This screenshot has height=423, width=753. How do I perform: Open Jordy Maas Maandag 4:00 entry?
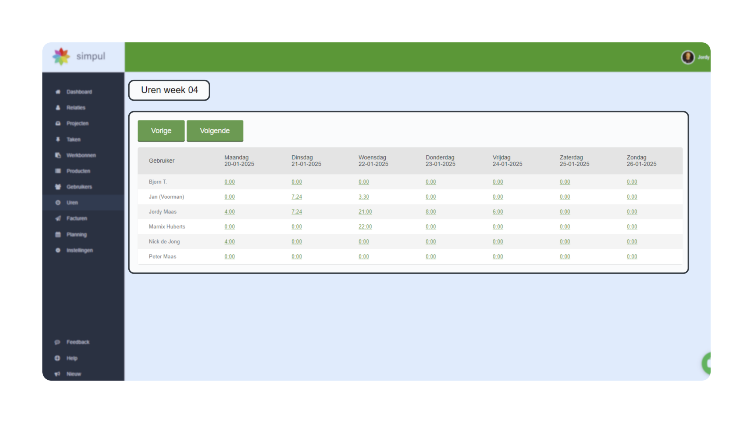[x=229, y=212]
